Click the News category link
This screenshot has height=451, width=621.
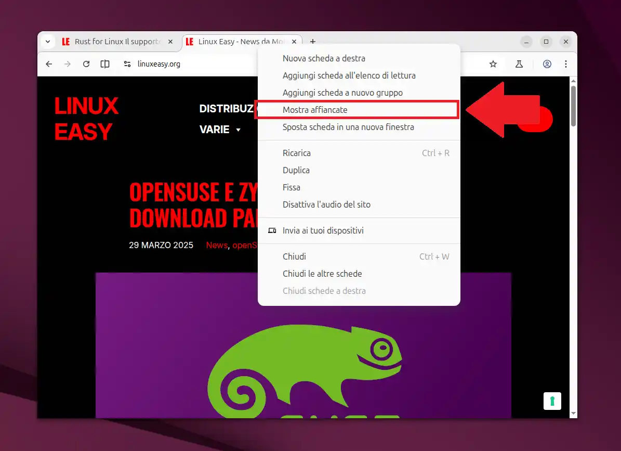pos(217,246)
